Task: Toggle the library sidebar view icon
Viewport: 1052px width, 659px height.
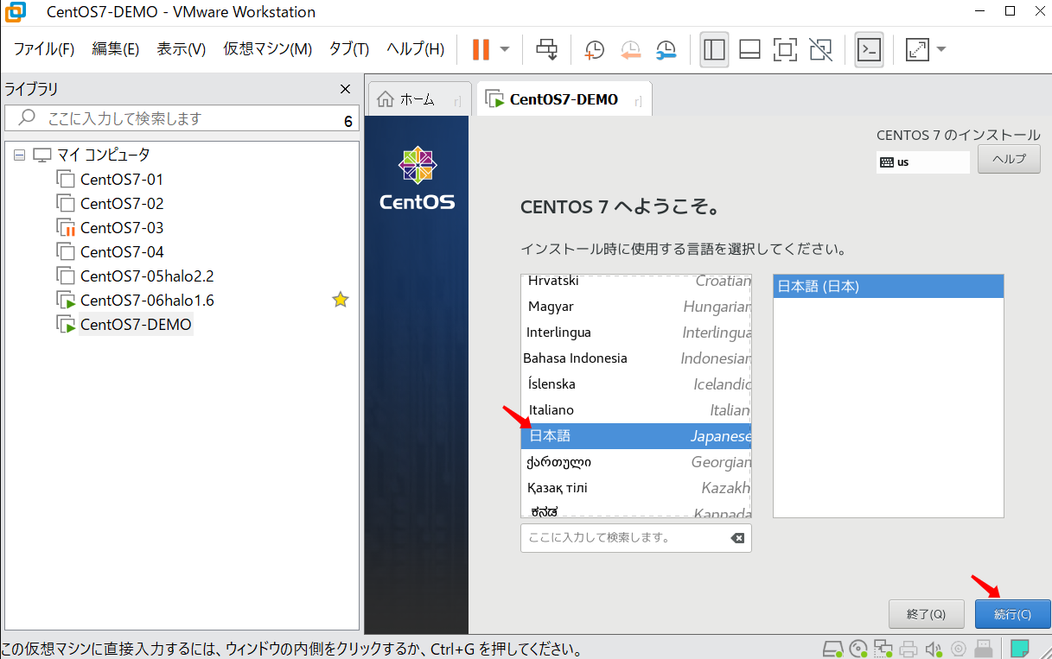Action: (714, 49)
